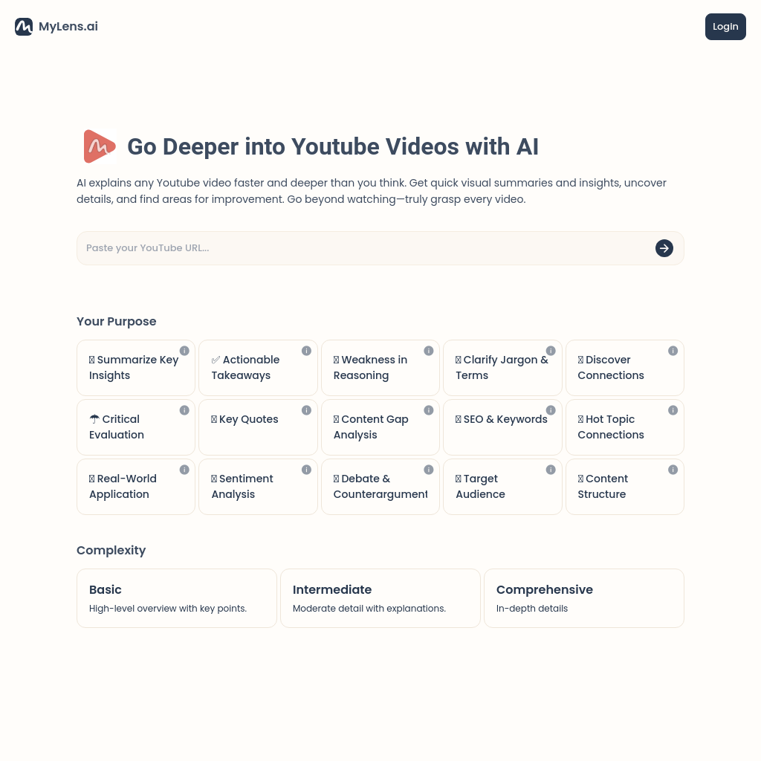Open the info icon on Critical Evaluation
The image size is (761, 761).
[184, 410]
